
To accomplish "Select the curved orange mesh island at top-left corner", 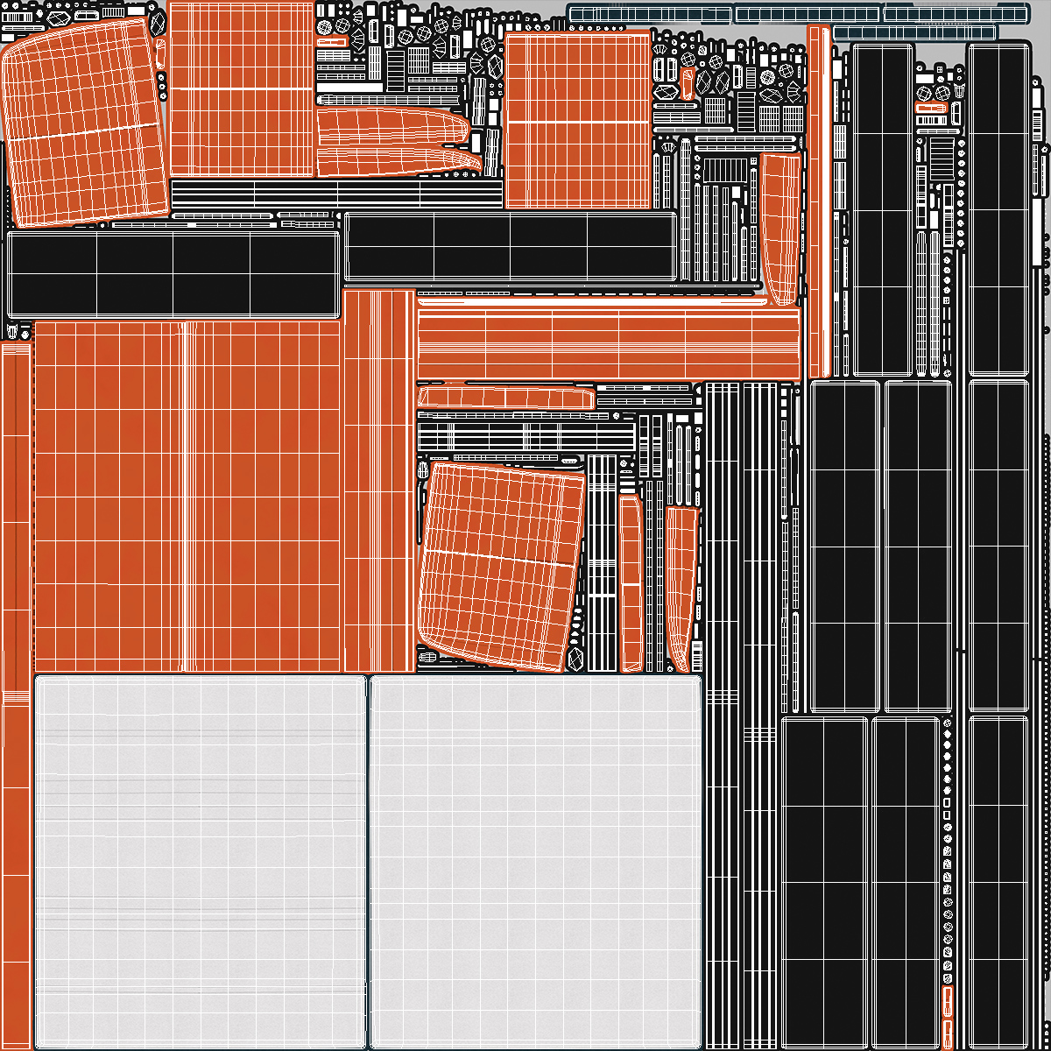I will coord(86,122).
